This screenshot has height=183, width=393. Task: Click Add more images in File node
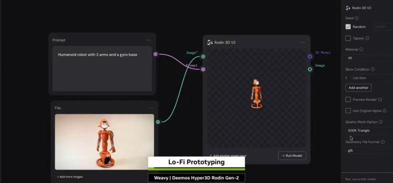click(70, 177)
